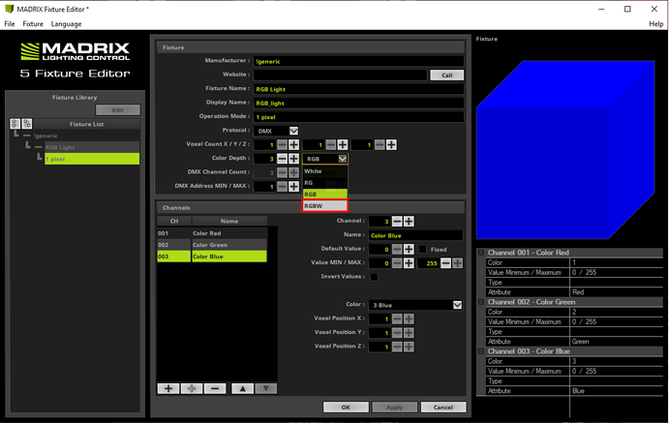Click the OK button
The image size is (669, 423).
tap(346, 408)
